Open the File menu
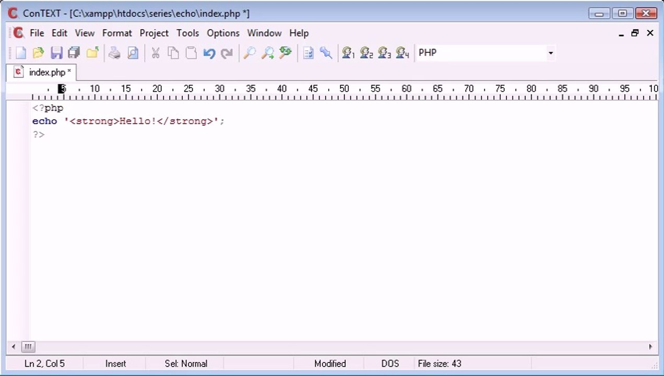Screen dimensions: 664x376 coord(37,33)
